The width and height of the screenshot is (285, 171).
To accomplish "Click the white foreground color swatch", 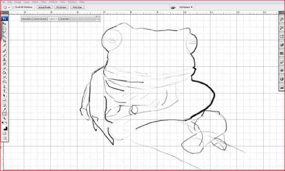I will (x=3, y=126).
